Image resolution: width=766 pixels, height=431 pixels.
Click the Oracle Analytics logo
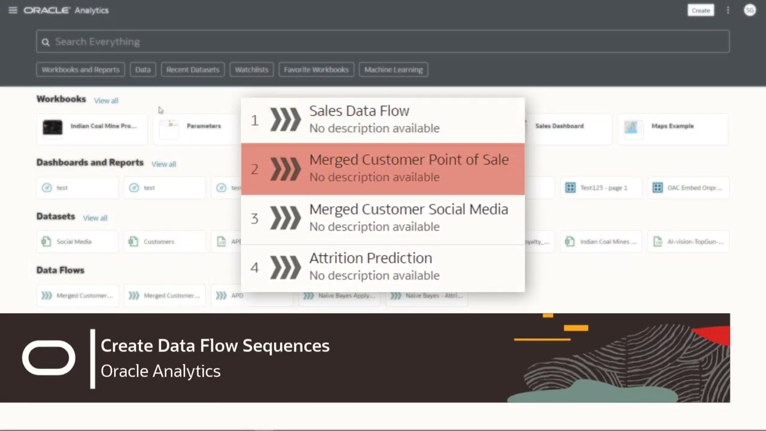click(x=66, y=10)
